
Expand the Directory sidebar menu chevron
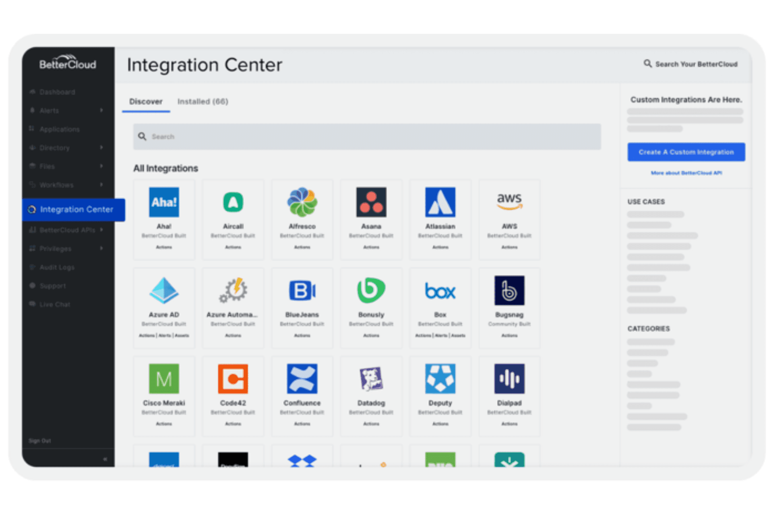(101, 148)
